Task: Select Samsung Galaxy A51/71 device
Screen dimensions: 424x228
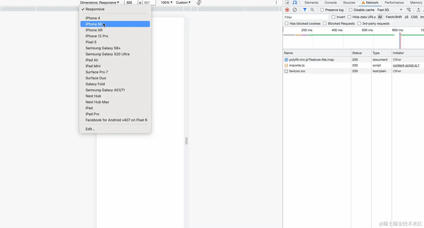Action: [x=115, y=90]
